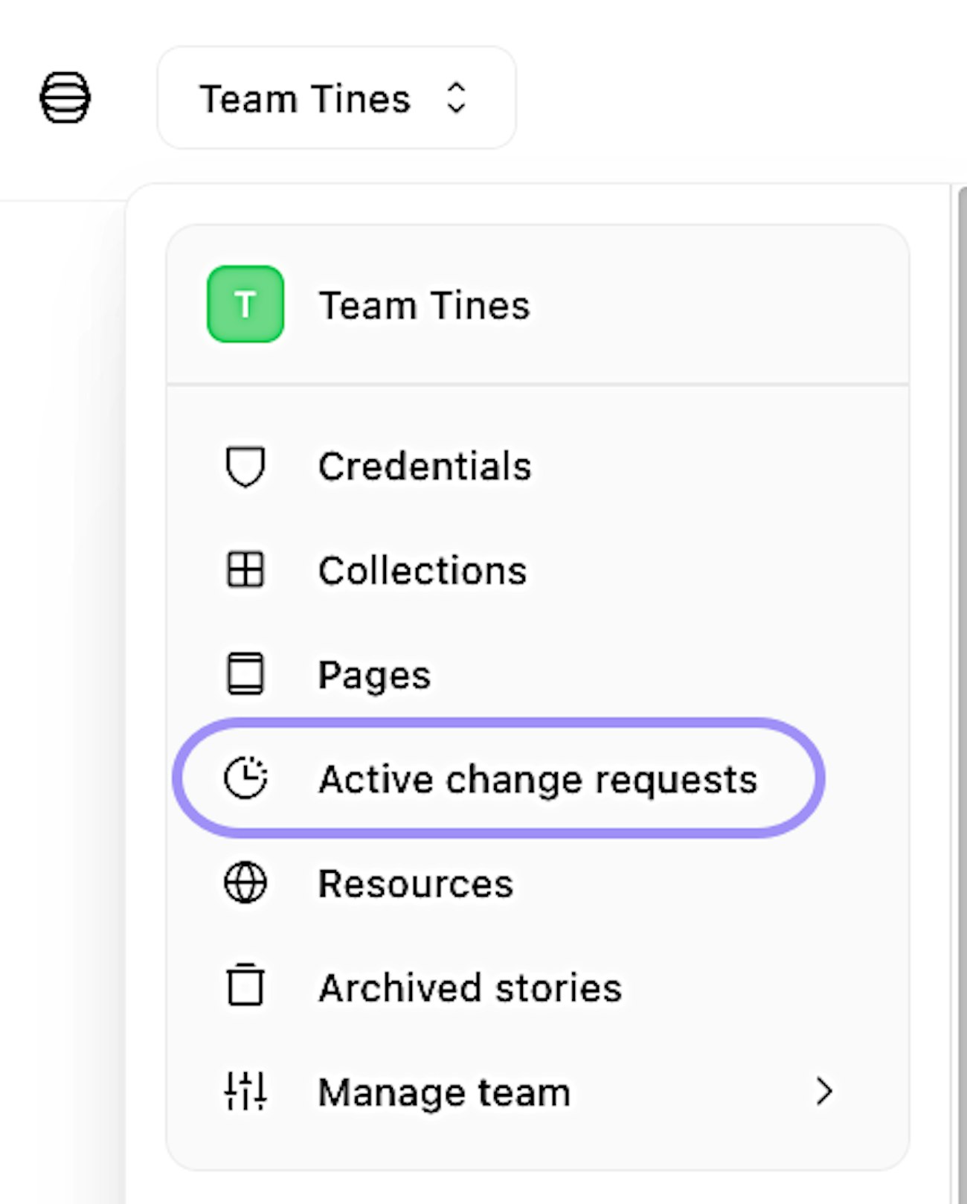Click the Tines logo icon

[x=65, y=97]
